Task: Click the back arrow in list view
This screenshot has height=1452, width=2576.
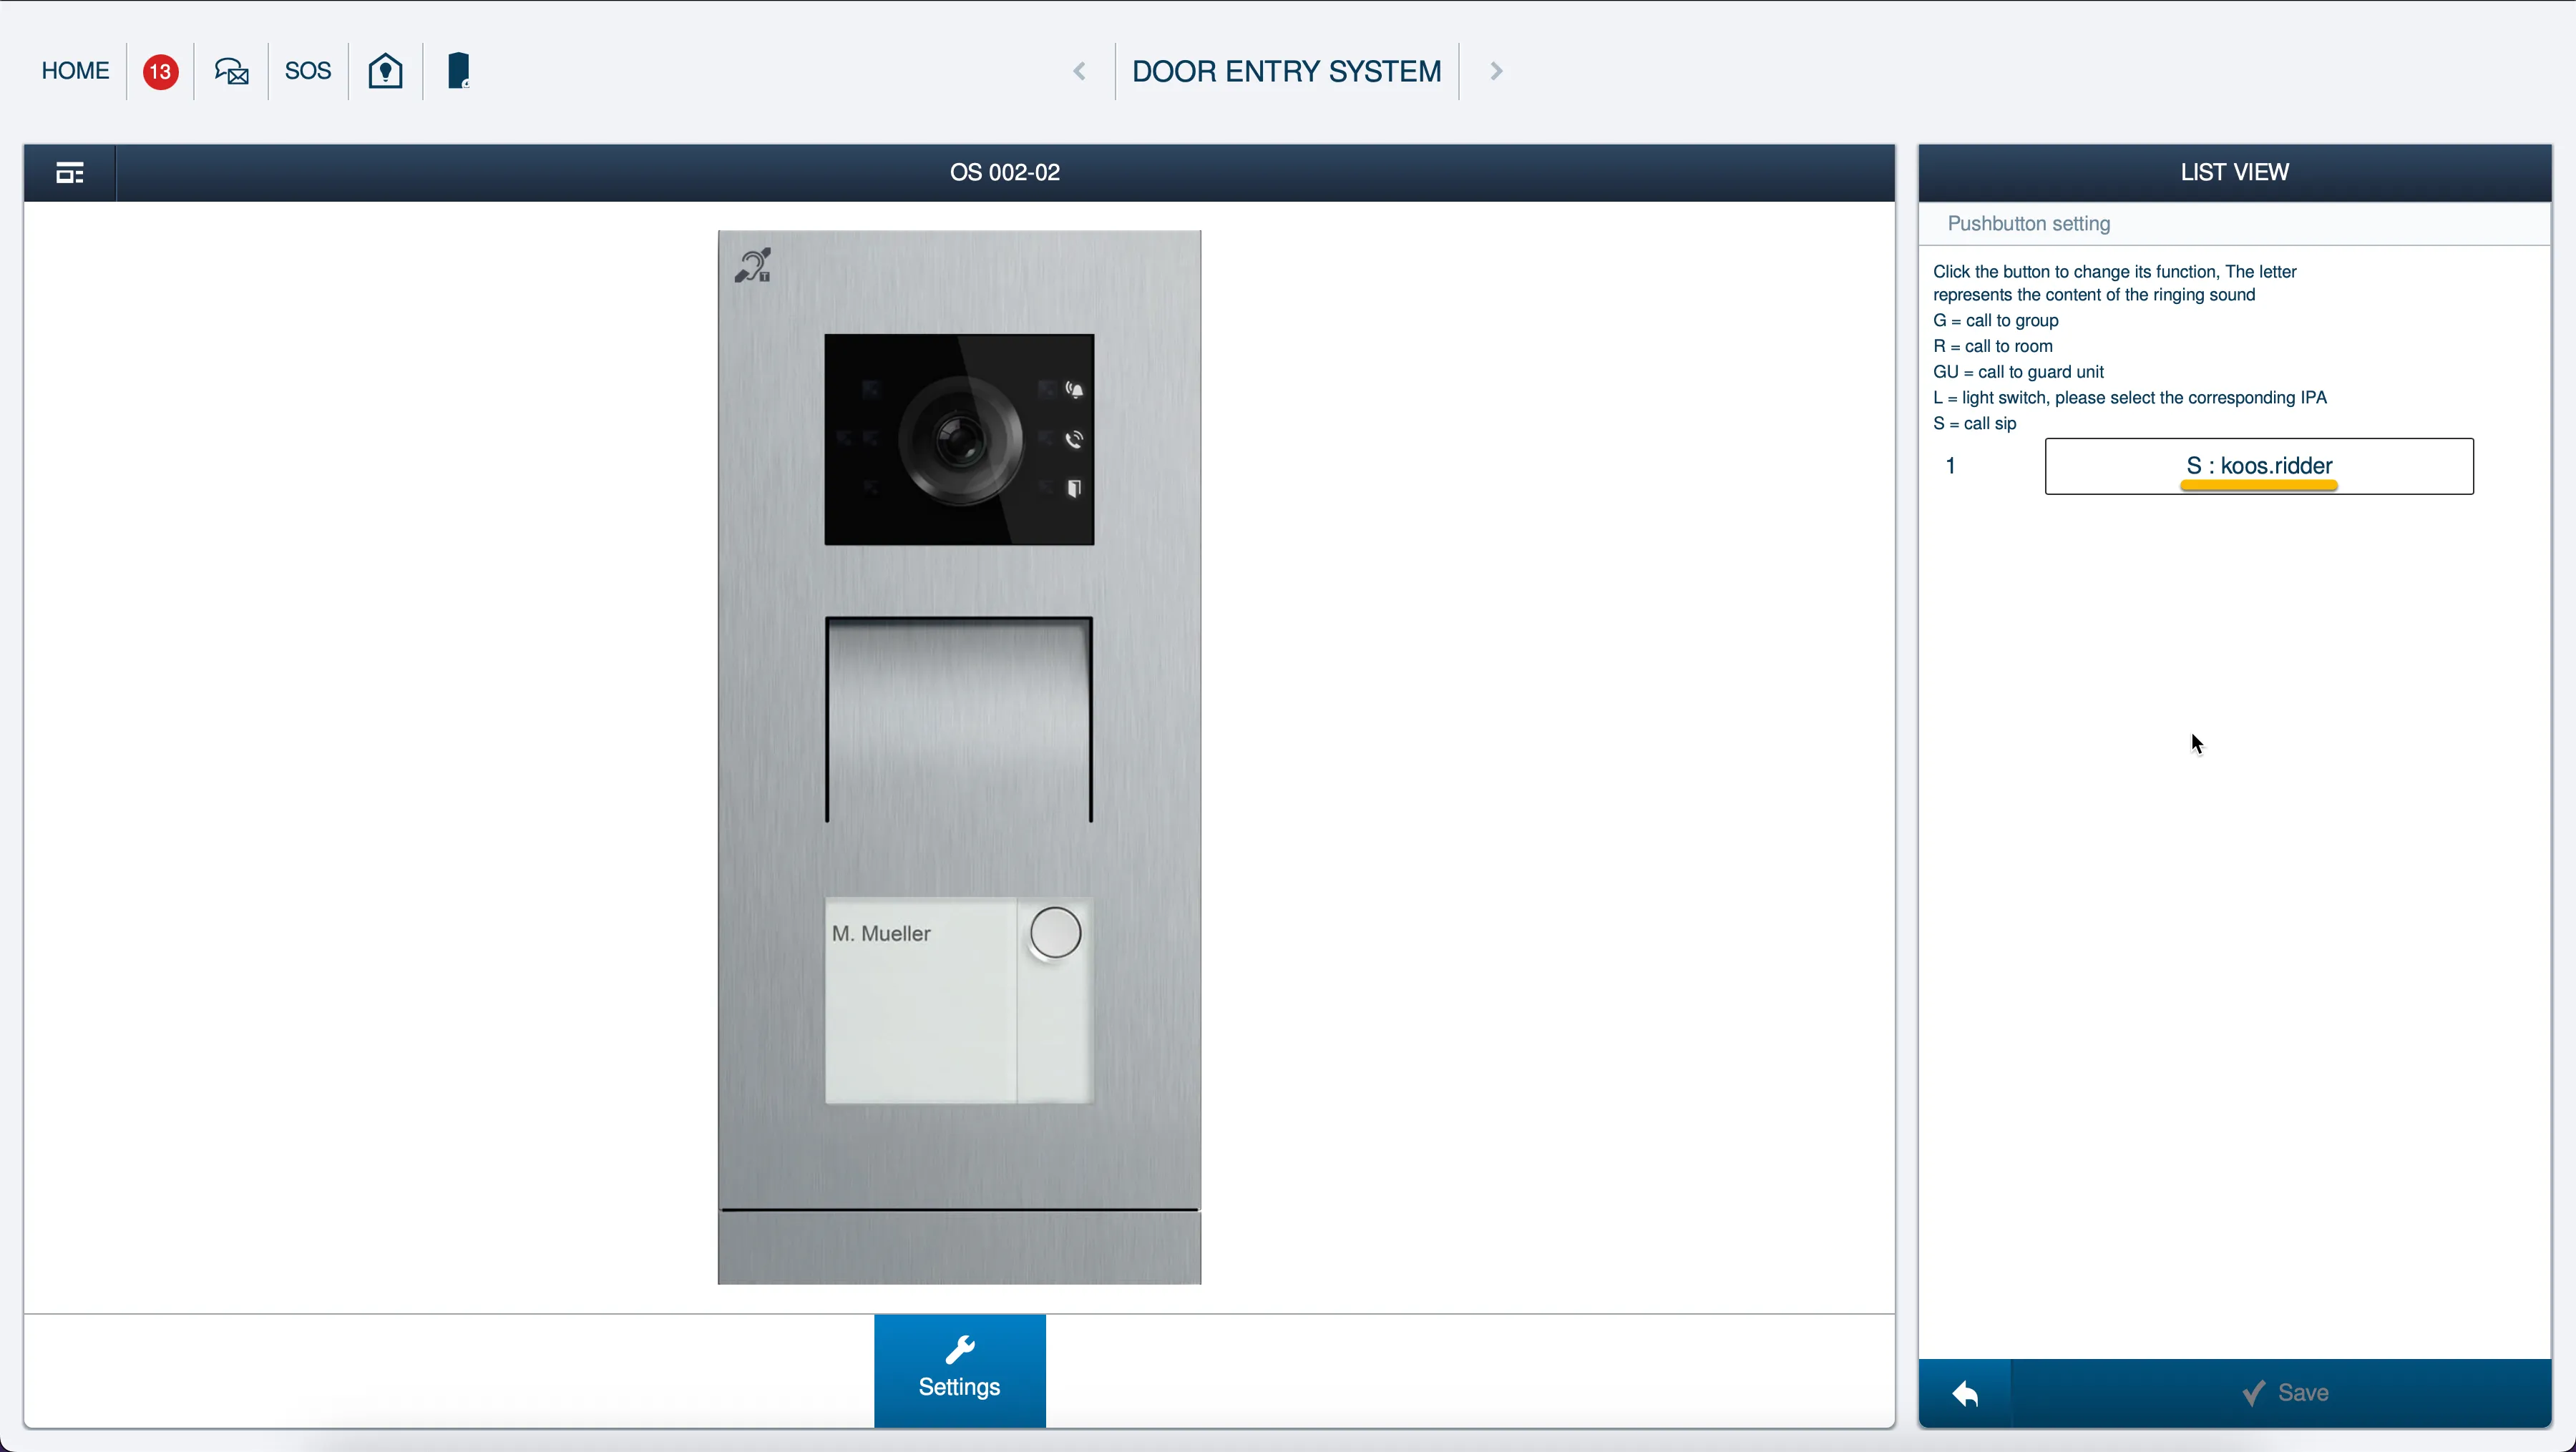Action: pyautogui.click(x=1965, y=1393)
